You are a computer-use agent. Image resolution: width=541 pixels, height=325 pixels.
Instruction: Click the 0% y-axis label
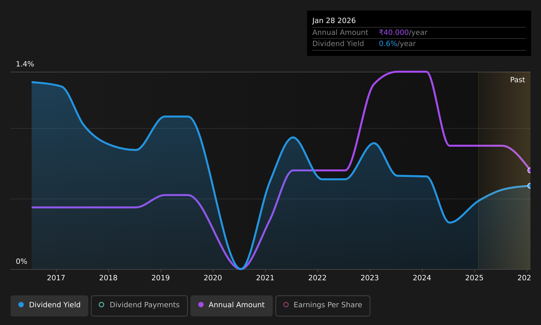21,262
